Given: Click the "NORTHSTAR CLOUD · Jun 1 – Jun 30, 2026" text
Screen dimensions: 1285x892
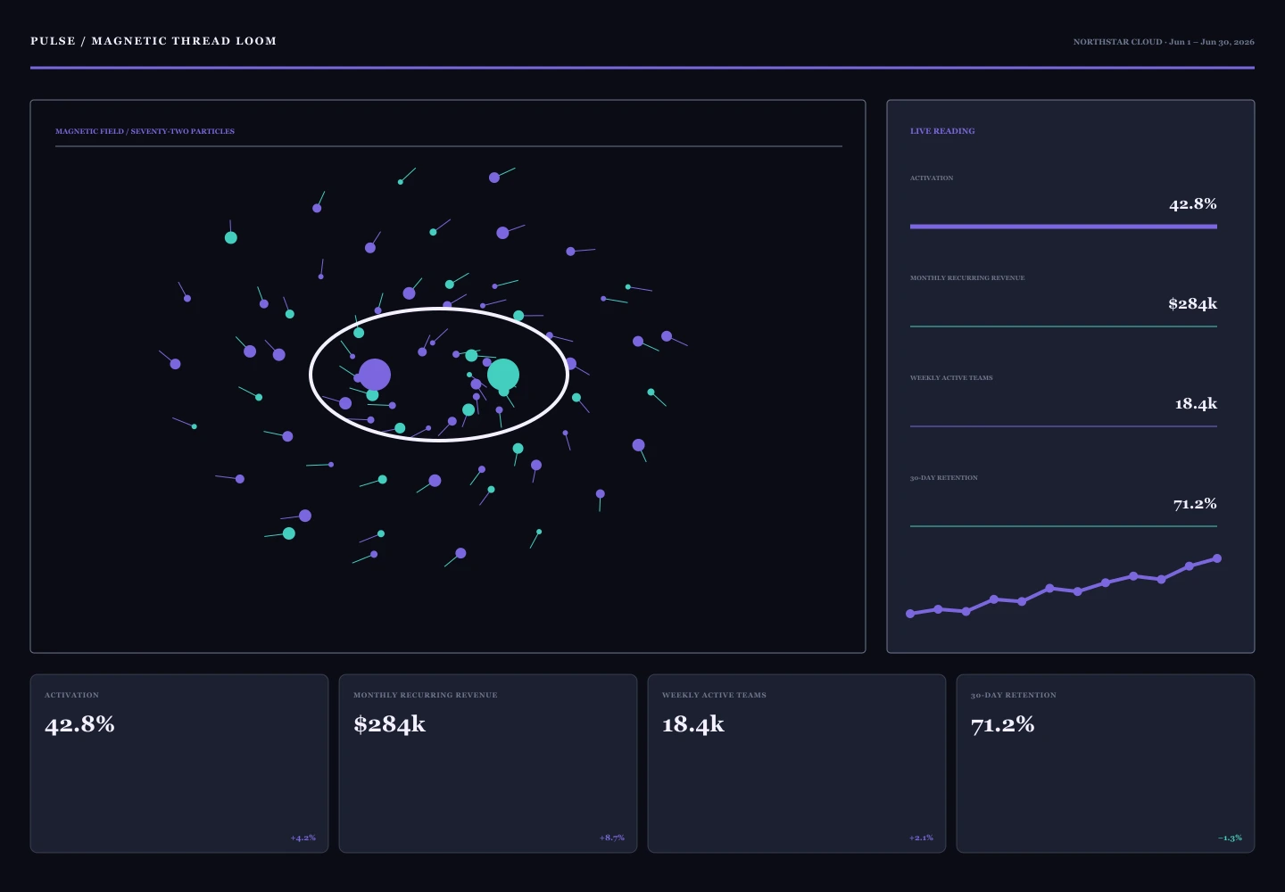Looking at the screenshot, I should click(1164, 42).
